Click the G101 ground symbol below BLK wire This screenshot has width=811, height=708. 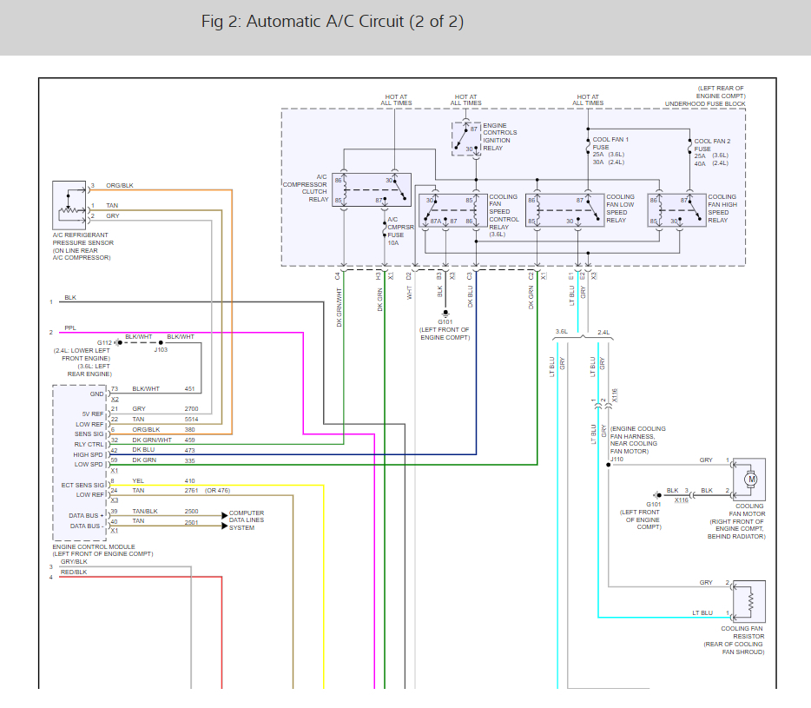(x=445, y=313)
